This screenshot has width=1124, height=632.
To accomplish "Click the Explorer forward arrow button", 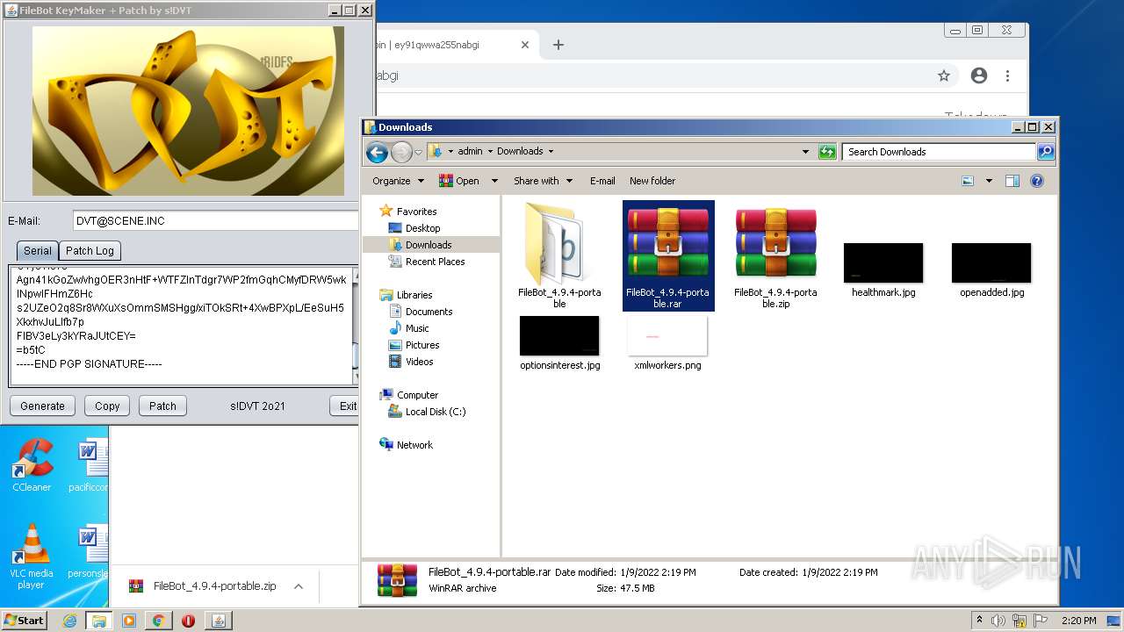I will point(401,152).
